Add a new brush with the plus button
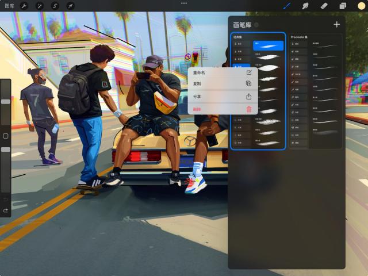 (x=337, y=24)
